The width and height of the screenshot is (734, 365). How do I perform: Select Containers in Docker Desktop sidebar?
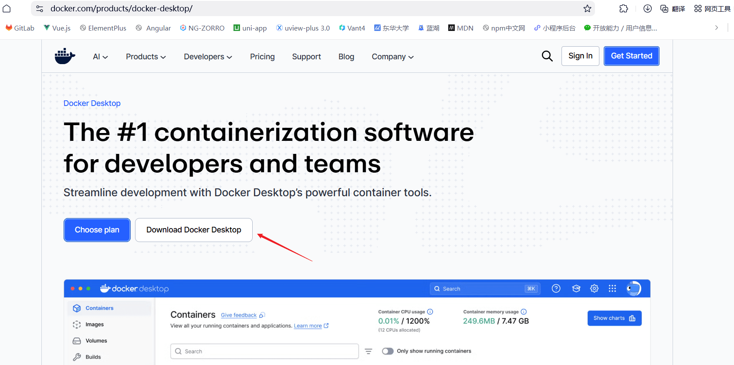(109, 308)
